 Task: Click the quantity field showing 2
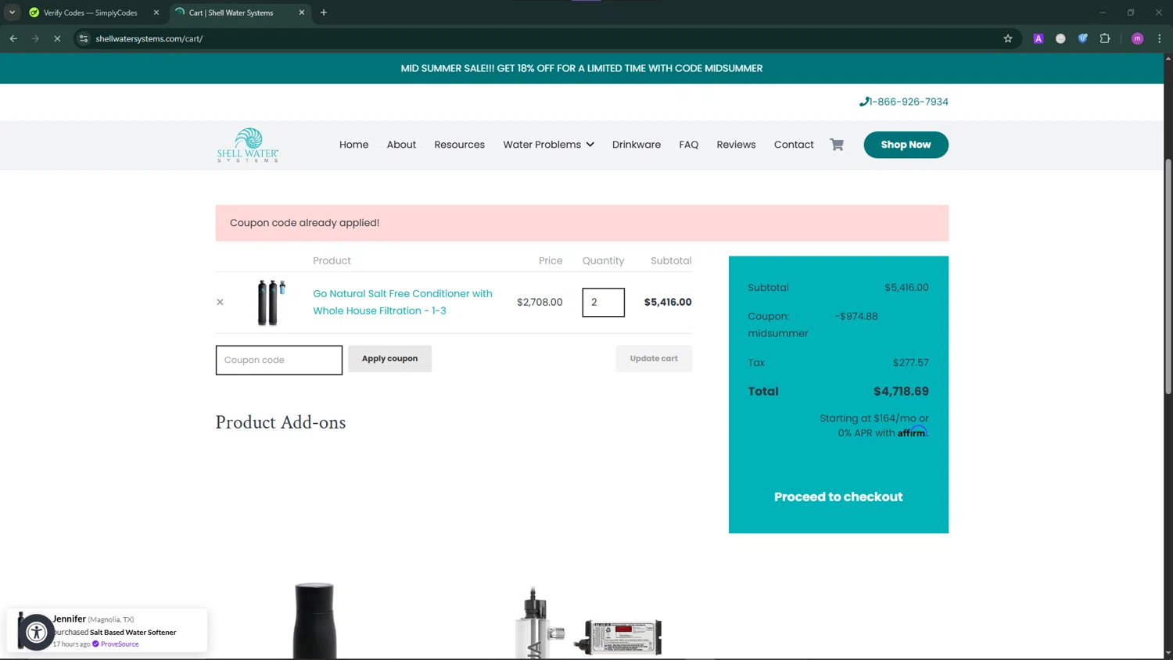click(x=603, y=303)
